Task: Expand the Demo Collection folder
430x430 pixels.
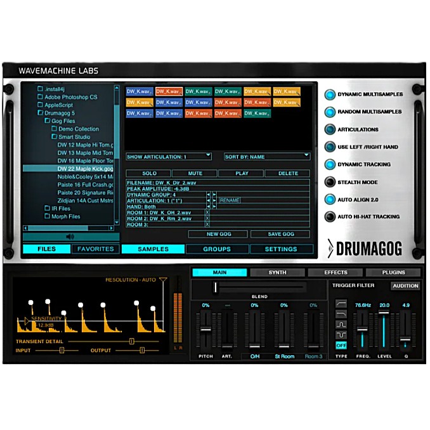Action: pos(55,128)
